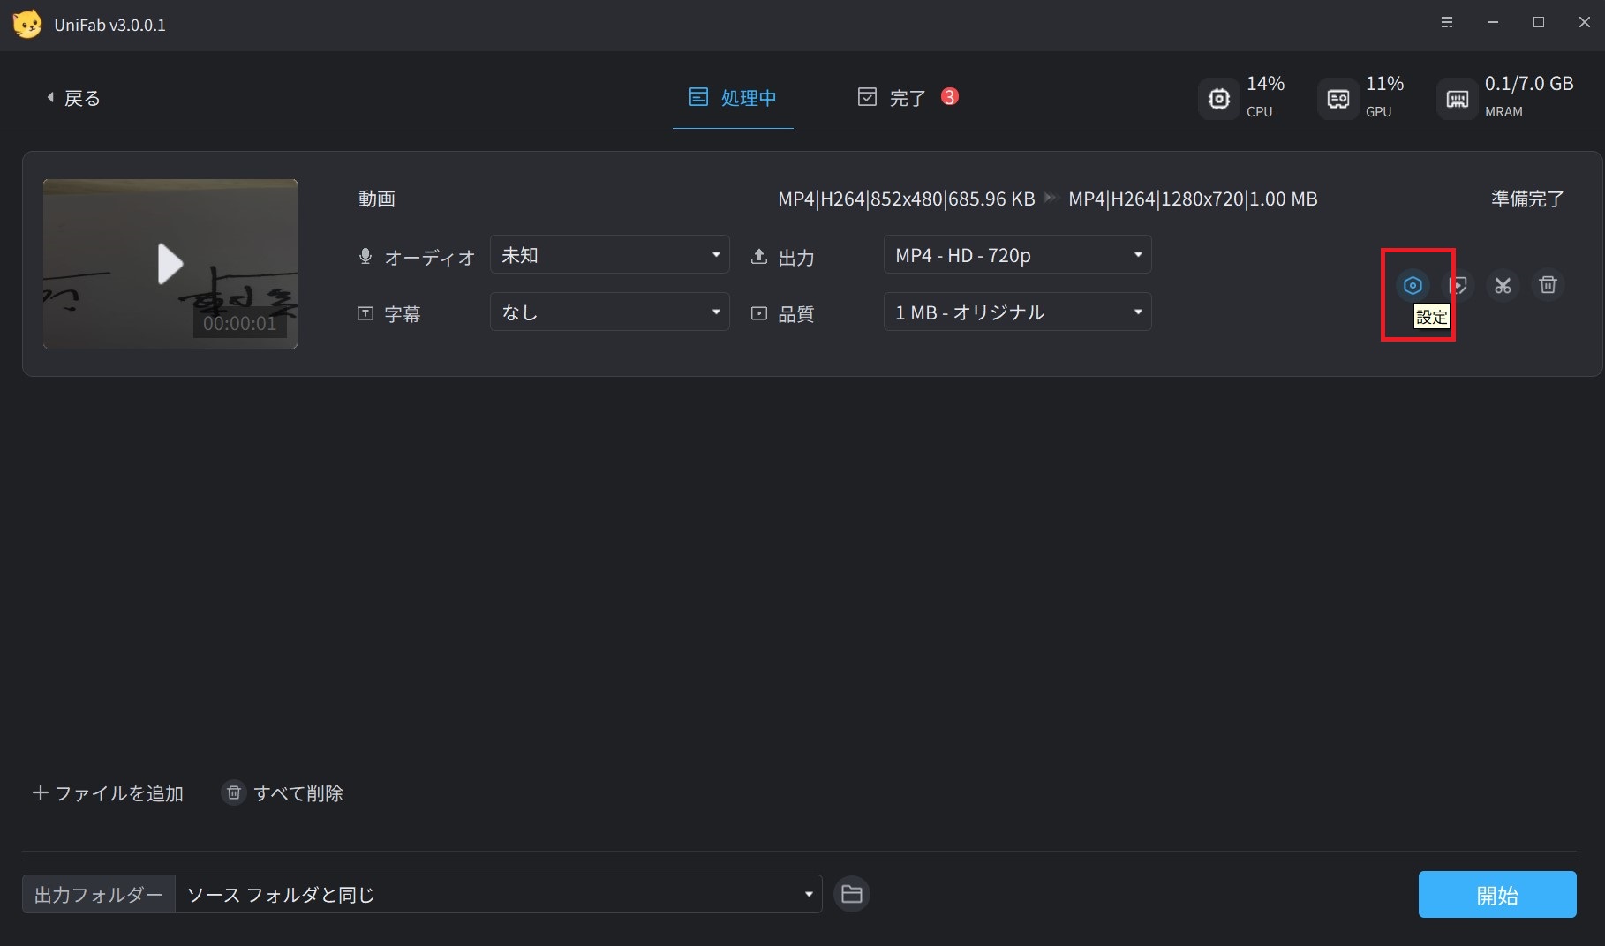The width and height of the screenshot is (1605, 946).
Task: Minimize the UniFab window
Action: 1493,23
